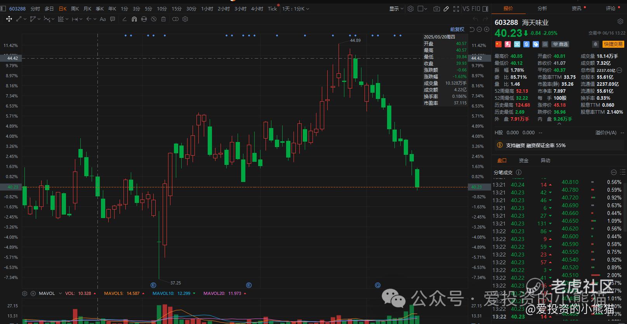Select the text annotation (Aa) tool
Screen dimensions: 627x324
point(103,19)
